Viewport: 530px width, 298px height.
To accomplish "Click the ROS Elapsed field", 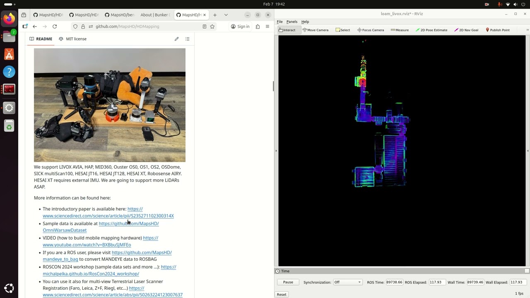I will click(436, 282).
